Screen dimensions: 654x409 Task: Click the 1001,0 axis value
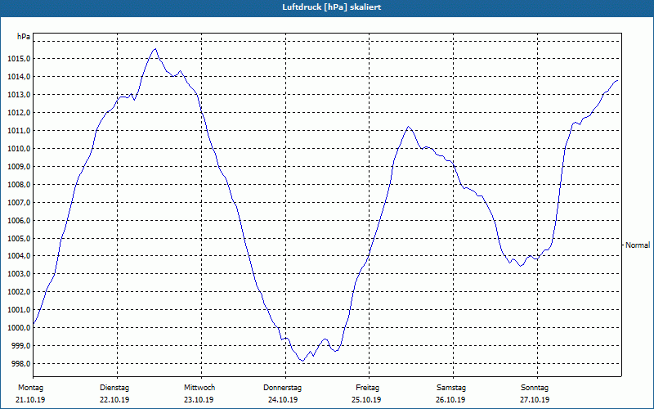pyautogui.click(x=19, y=310)
